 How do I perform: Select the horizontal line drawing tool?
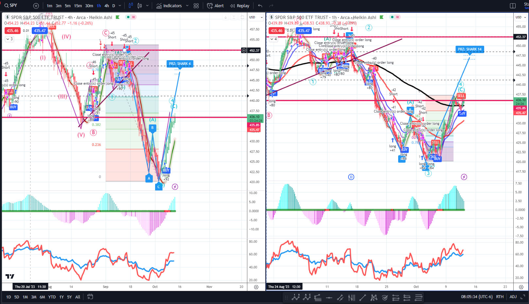point(329,297)
